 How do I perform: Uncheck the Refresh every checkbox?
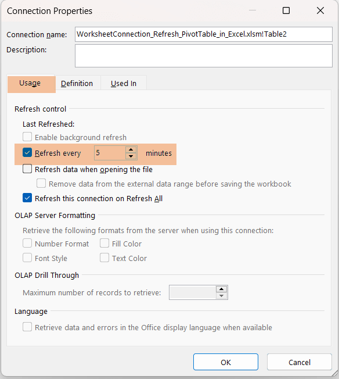pos(27,153)
